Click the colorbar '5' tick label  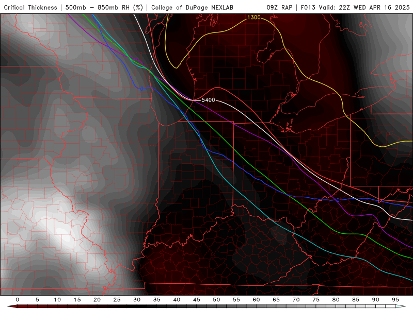(x=37, y=300)
